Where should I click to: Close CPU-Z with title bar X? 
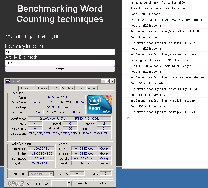pos(112,81)
